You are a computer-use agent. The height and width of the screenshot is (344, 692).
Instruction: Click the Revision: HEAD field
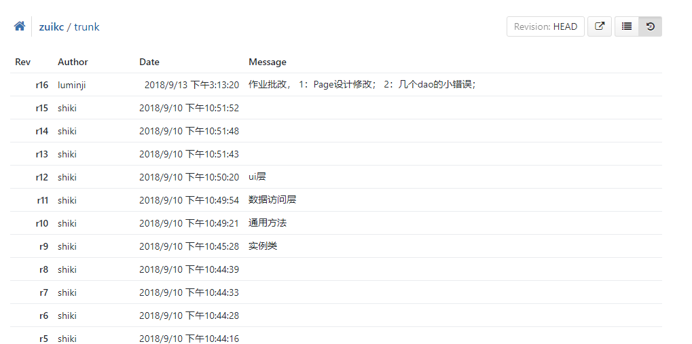(545, 26)
